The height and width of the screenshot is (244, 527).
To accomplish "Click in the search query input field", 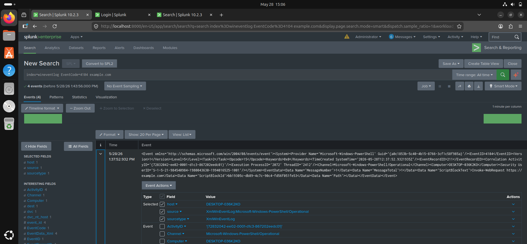I will 238,75.
